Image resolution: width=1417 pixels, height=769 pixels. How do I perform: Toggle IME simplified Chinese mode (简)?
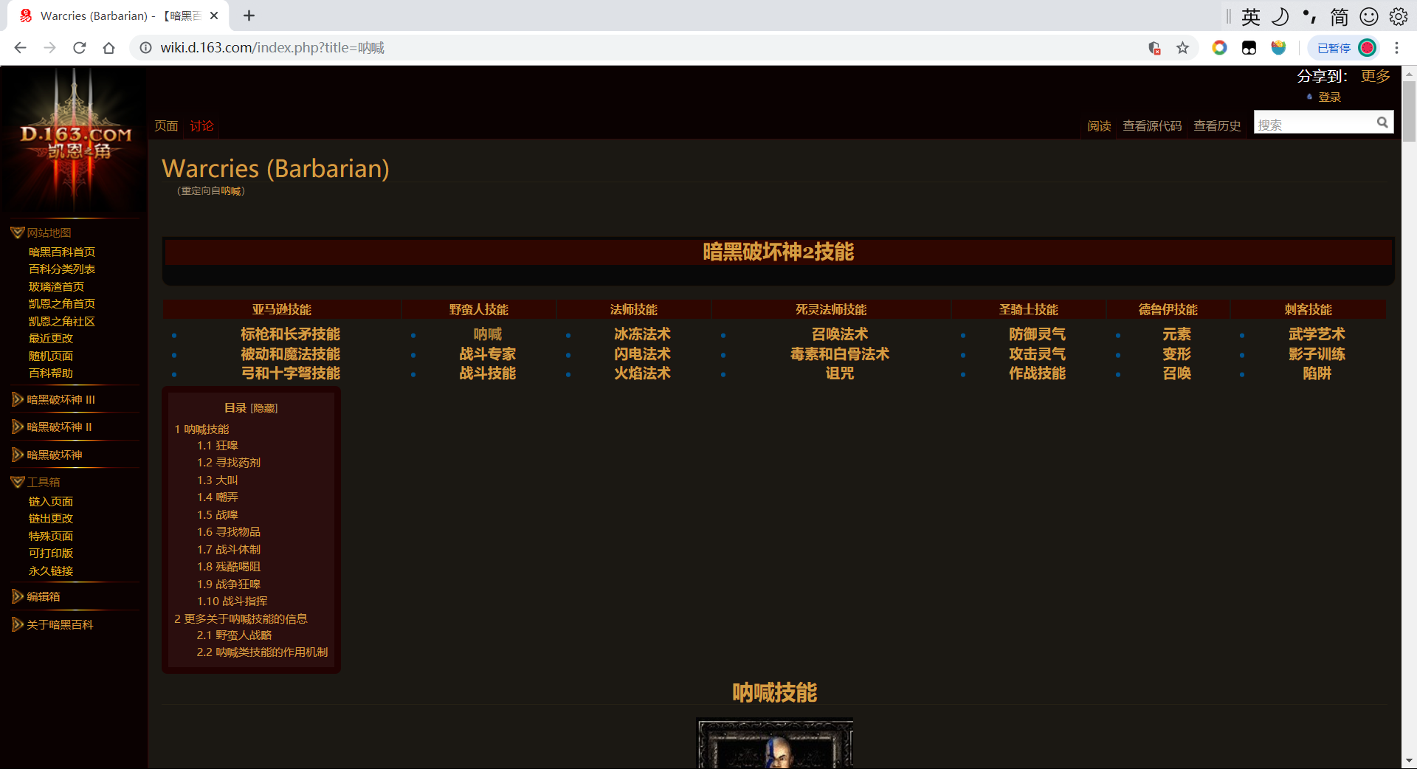tap(1340, 16)
